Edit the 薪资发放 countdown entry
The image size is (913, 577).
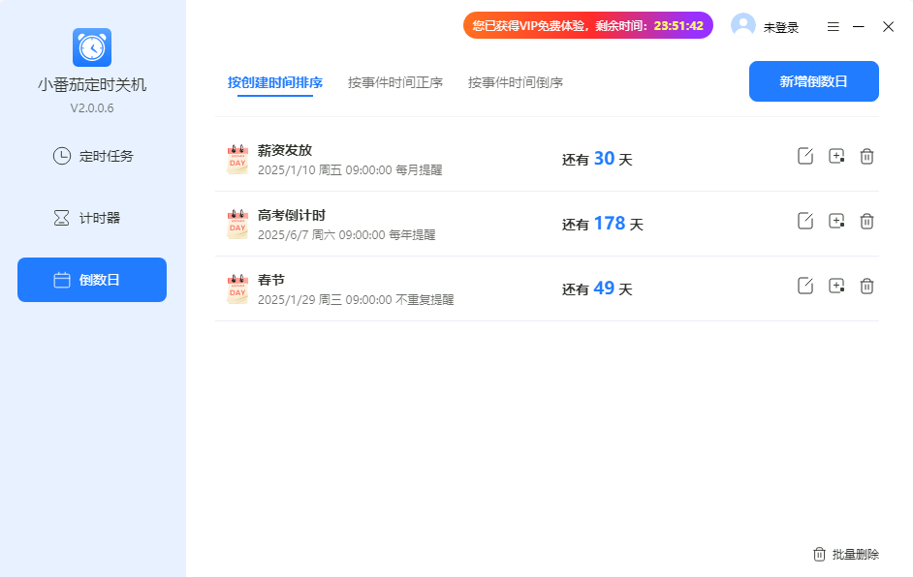tap(804, 156)
